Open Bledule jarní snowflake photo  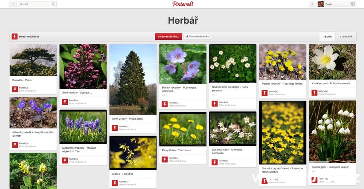tap(333, 132)
